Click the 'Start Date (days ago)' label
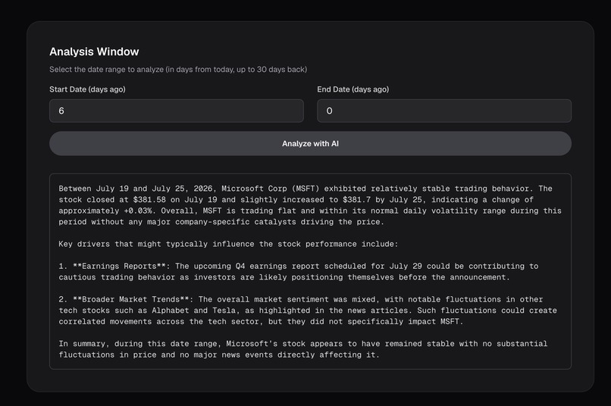Screen dimensions: 611x406 [x=87, y=89]
